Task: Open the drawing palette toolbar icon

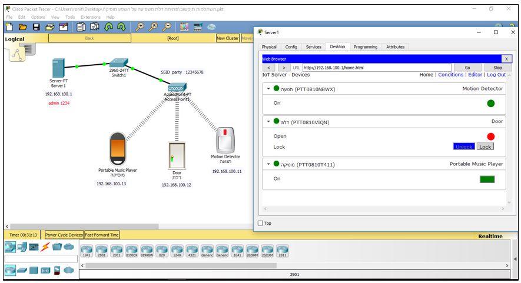Action: coord(184,27)
